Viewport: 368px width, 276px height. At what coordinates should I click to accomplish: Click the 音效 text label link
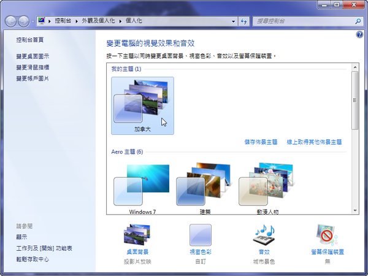(264, 252)
